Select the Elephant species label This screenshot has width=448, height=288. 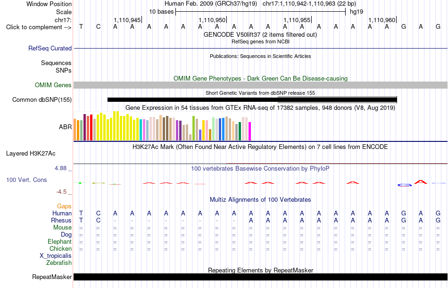click(x=59, y=242)
